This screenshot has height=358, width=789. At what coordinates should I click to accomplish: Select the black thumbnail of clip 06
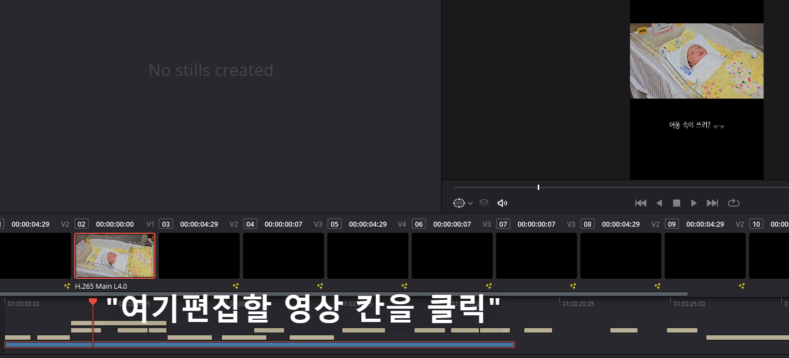(x=452, y=255)
